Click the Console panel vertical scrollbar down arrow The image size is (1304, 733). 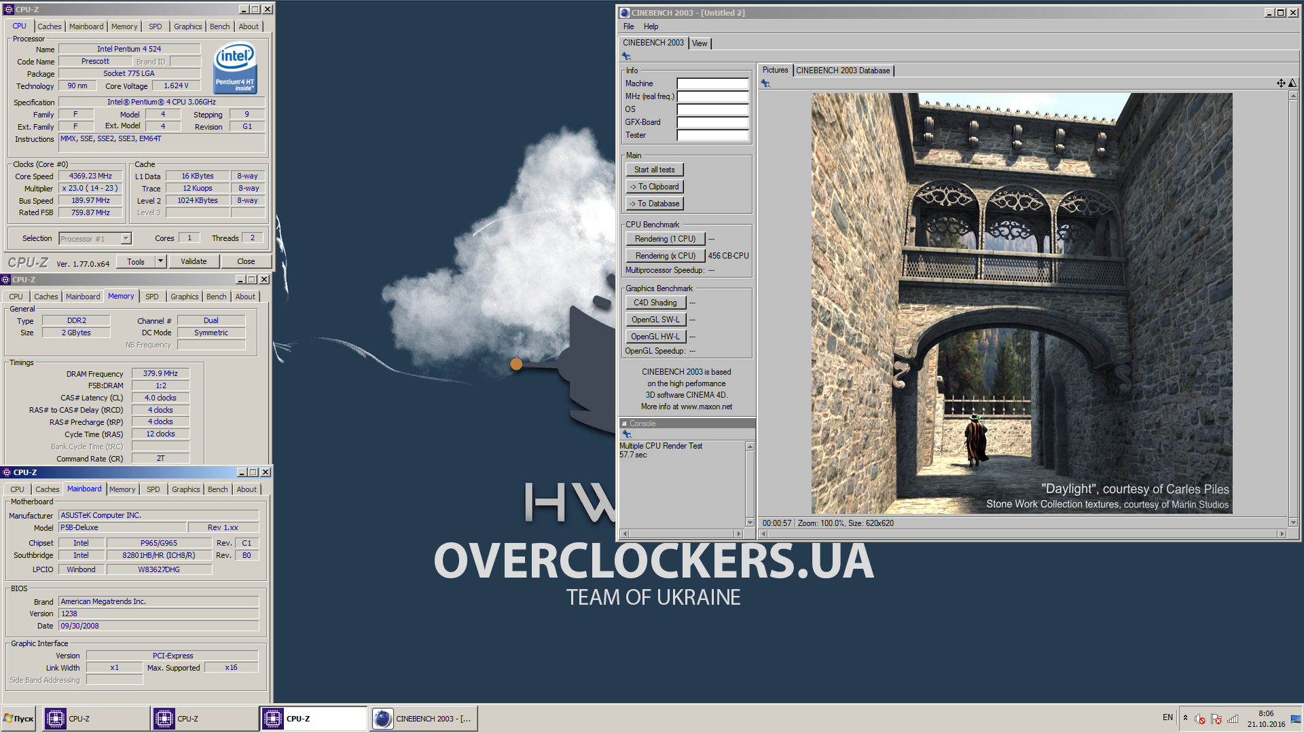[x=750, y=522]
